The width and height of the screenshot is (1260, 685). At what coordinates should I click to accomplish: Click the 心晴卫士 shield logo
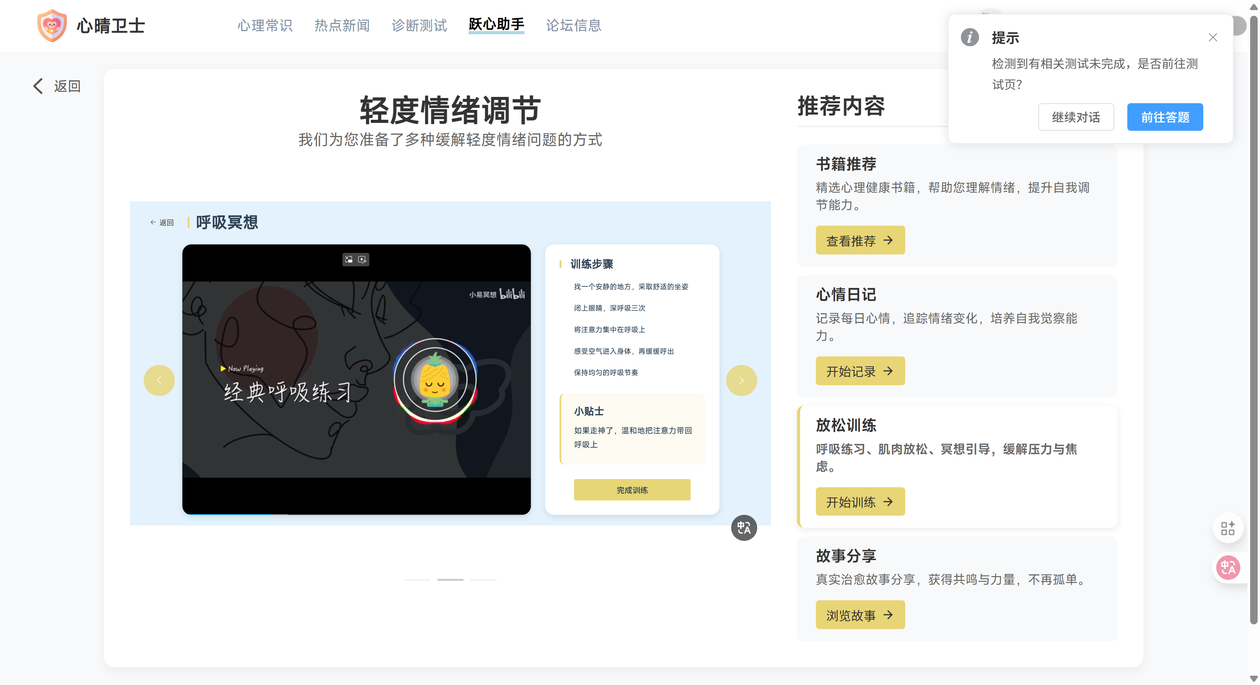[x=52, y=26]
